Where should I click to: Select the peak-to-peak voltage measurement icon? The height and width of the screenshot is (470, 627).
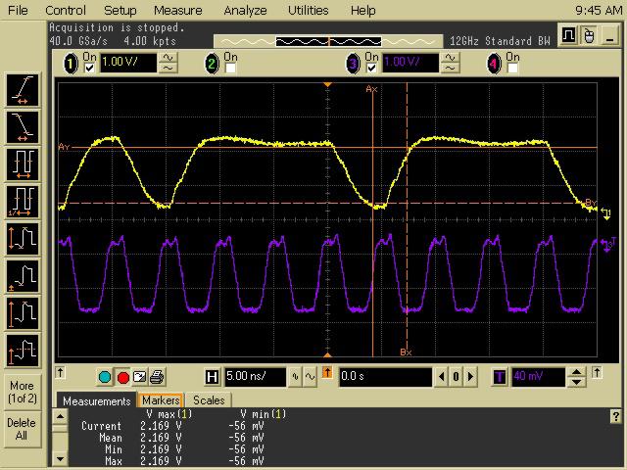click(23, 239)
